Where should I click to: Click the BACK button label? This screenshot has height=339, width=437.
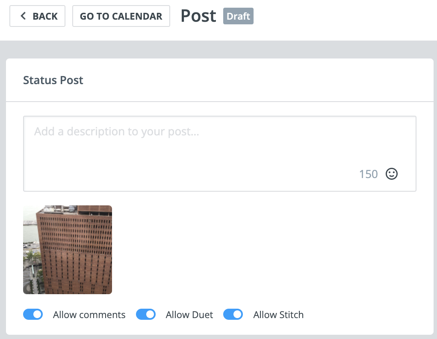tap(45, 16)
